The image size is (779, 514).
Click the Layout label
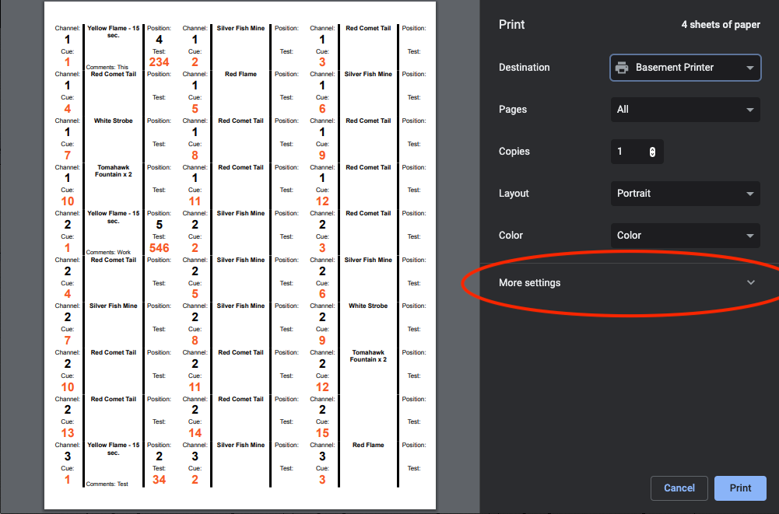(x=514, y=194)
